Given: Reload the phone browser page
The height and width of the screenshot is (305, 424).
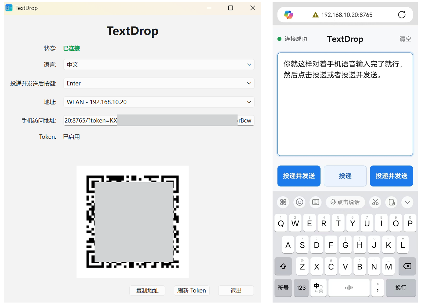Looking at the screenshot, I should point(402,15).
